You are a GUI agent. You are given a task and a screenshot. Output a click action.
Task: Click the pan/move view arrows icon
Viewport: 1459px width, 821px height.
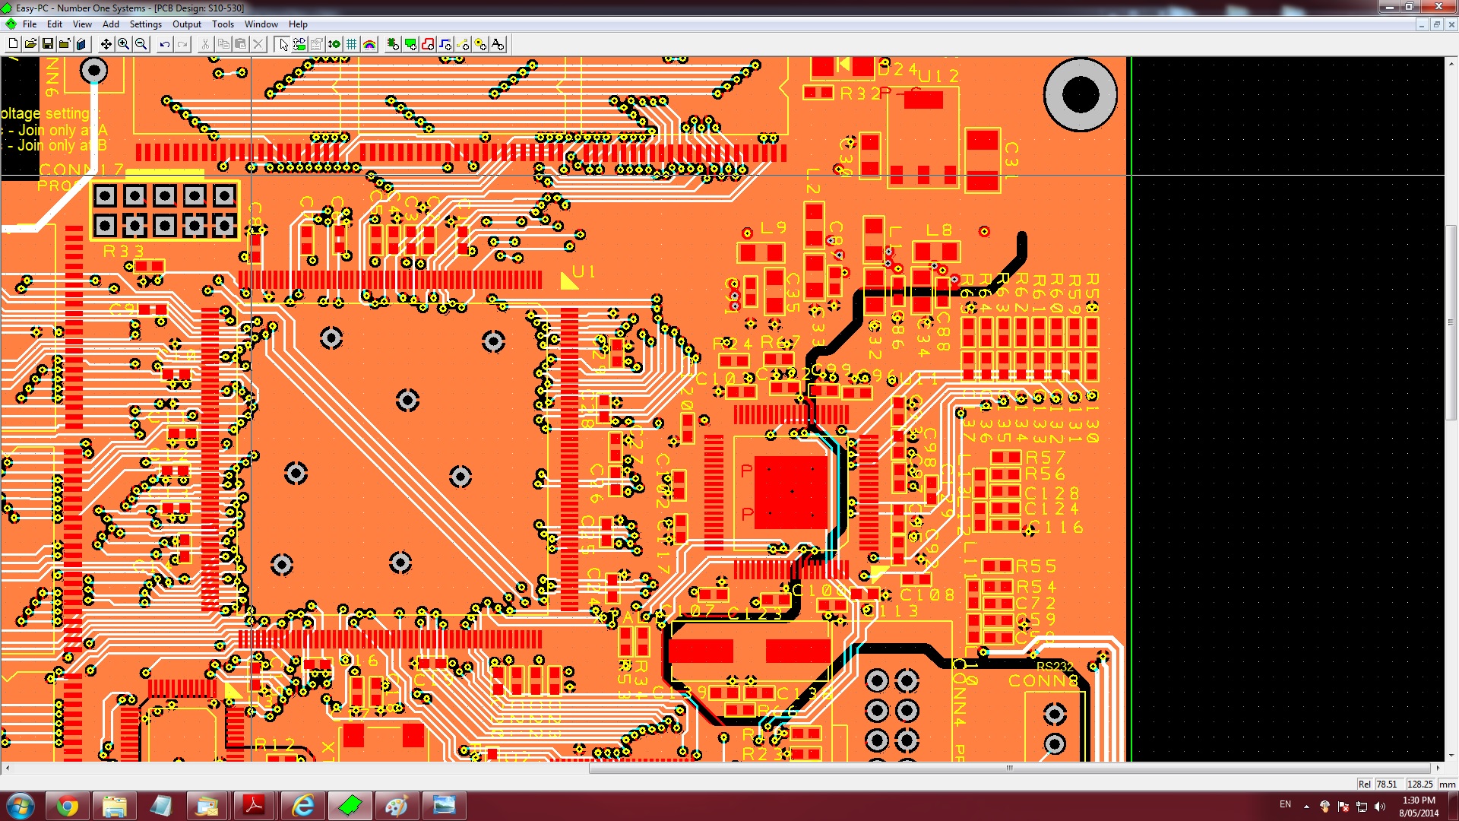106,44
